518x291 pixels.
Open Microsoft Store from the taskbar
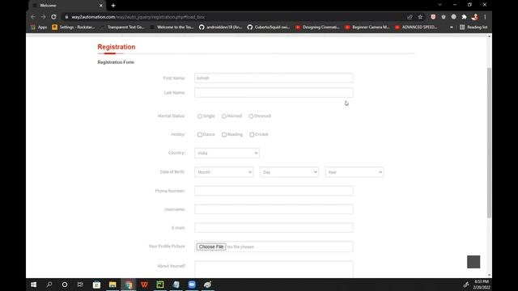coord(96,285)
